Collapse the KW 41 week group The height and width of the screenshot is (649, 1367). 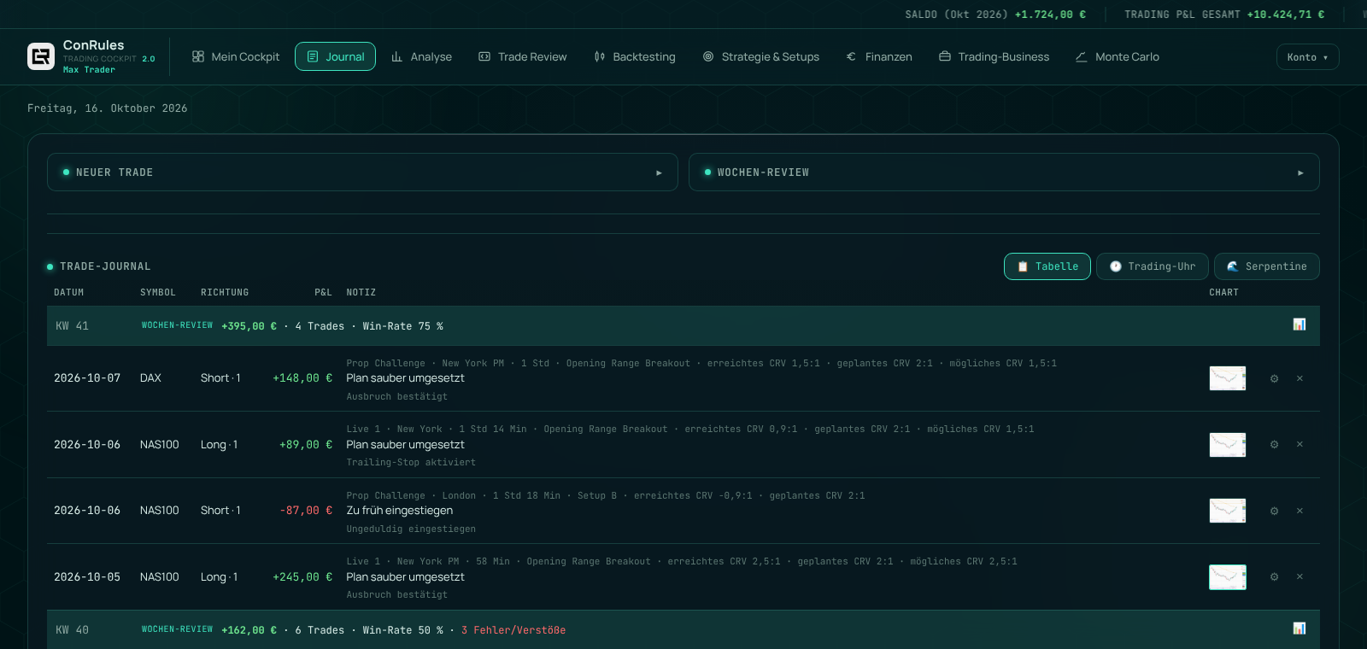coord(683,326)
